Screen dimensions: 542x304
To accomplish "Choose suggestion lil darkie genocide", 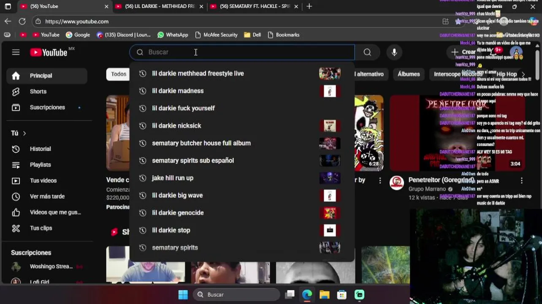I will (x=242, y=213).
